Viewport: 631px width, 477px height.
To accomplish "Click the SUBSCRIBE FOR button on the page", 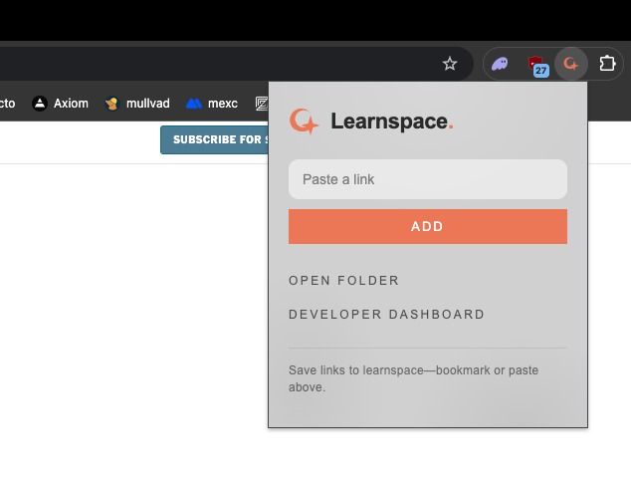I will [215, 139].
